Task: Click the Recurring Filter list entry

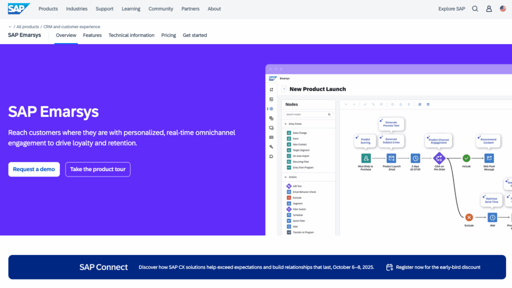Action: coord(301,162)
